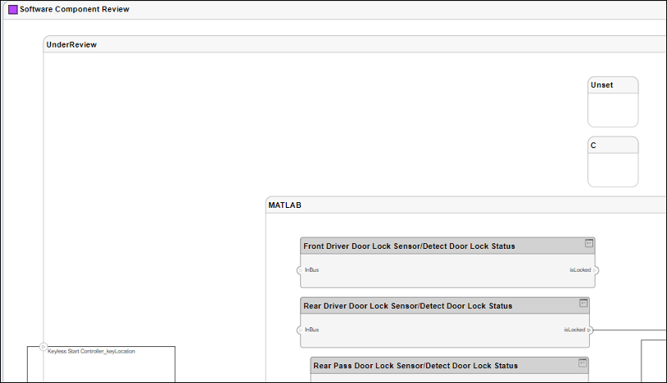667x383 pixels.
Task: Select the Keyless Start Controller_keyLocation port
Action: pyautogui.click(x=43, y=347)
